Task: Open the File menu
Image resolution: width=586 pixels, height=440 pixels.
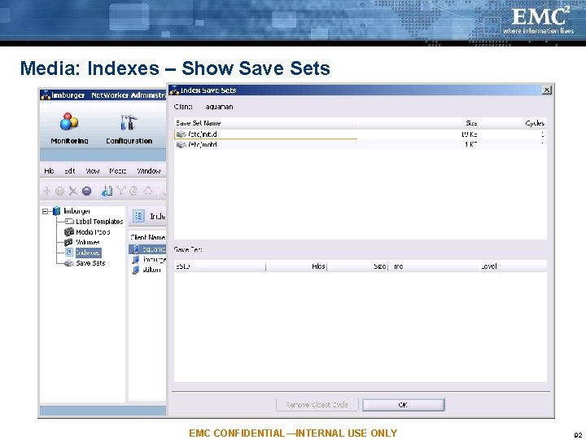Action: [x=49, y=171]
